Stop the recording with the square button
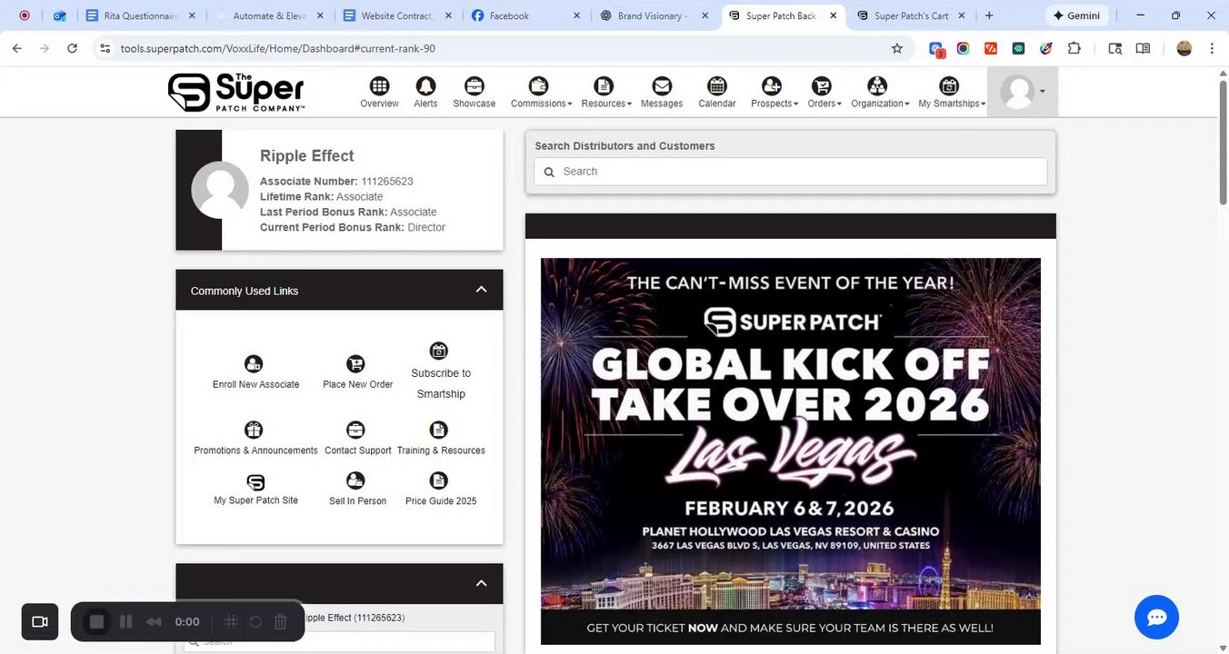 pos(97,622)
